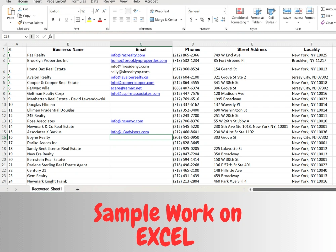Decrease Decimal places

click(x=223, y=20)
